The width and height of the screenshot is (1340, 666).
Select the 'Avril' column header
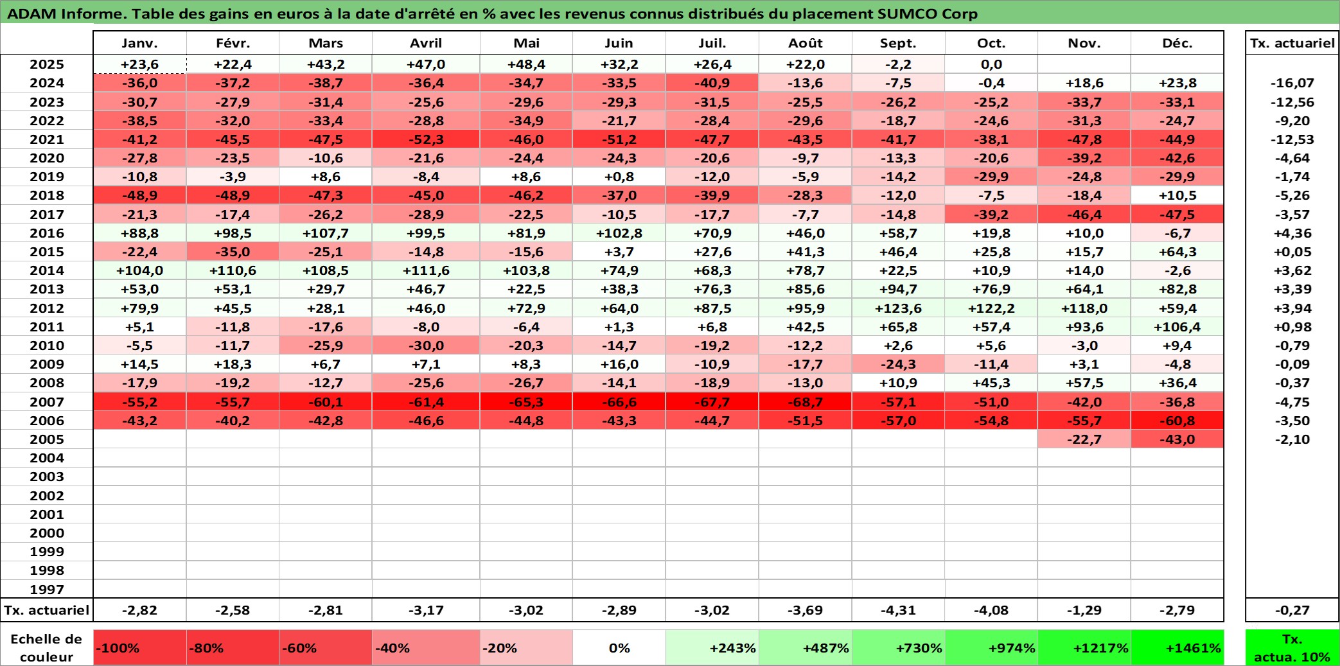tap(426, 43)
